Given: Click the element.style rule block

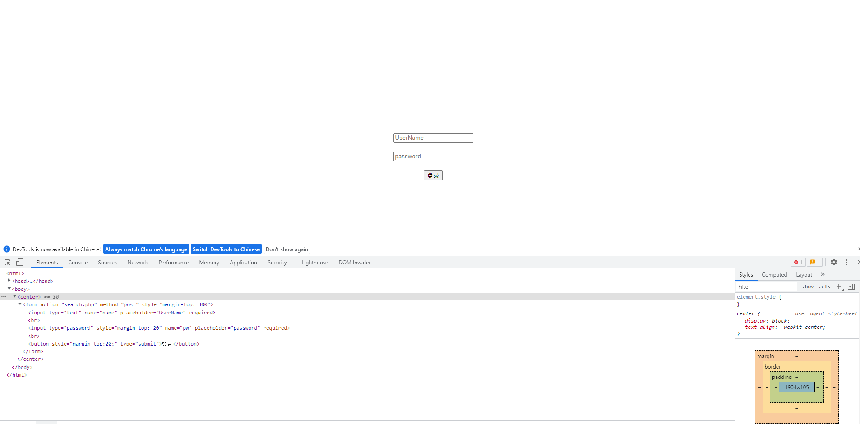Looking at the screenshot, I should pyautogui.click(x=797, y=300).
